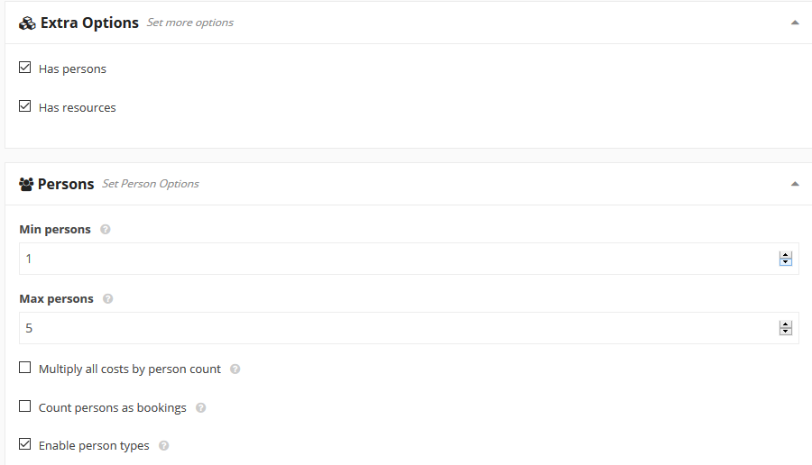Decrease Max persons with down stepper
812x465 pixels.
click(786, 331)
